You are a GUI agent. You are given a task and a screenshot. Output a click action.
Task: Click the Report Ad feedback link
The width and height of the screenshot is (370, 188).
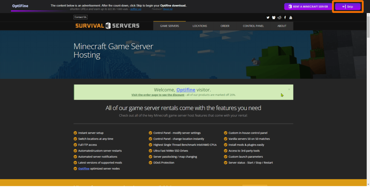[168, 9]
